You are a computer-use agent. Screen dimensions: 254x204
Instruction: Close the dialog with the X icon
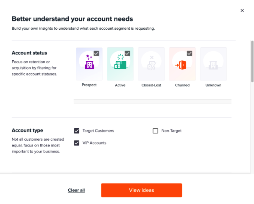[x=242, y=10]
